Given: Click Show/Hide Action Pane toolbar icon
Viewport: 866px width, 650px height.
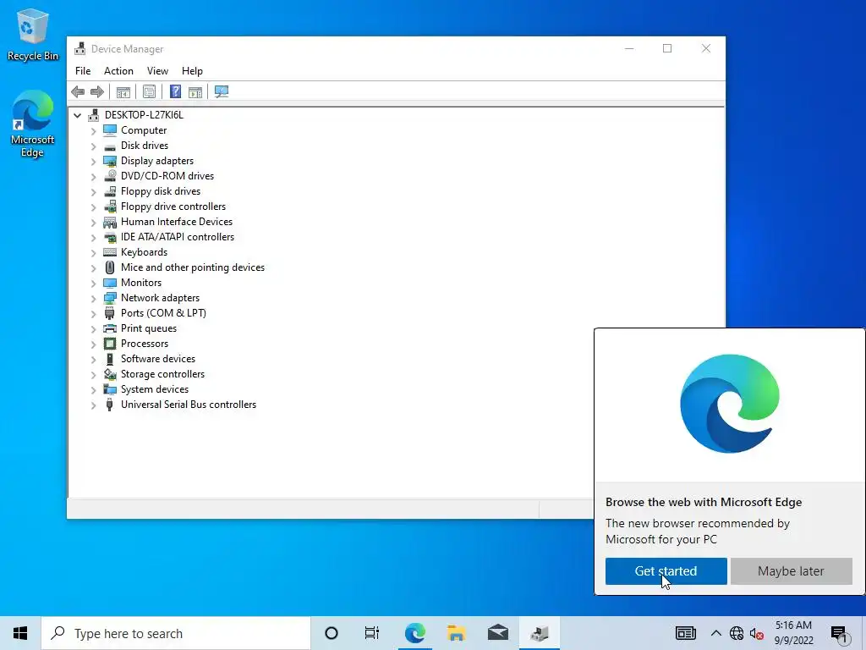Looking at the screenshot, I should [x=195, y=91].
